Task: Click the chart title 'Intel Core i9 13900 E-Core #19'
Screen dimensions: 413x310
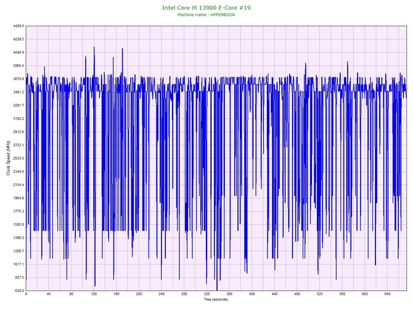Action: (206, 7)
